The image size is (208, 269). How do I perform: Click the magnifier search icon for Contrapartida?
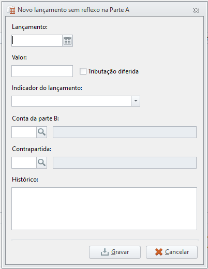[41, 162]
